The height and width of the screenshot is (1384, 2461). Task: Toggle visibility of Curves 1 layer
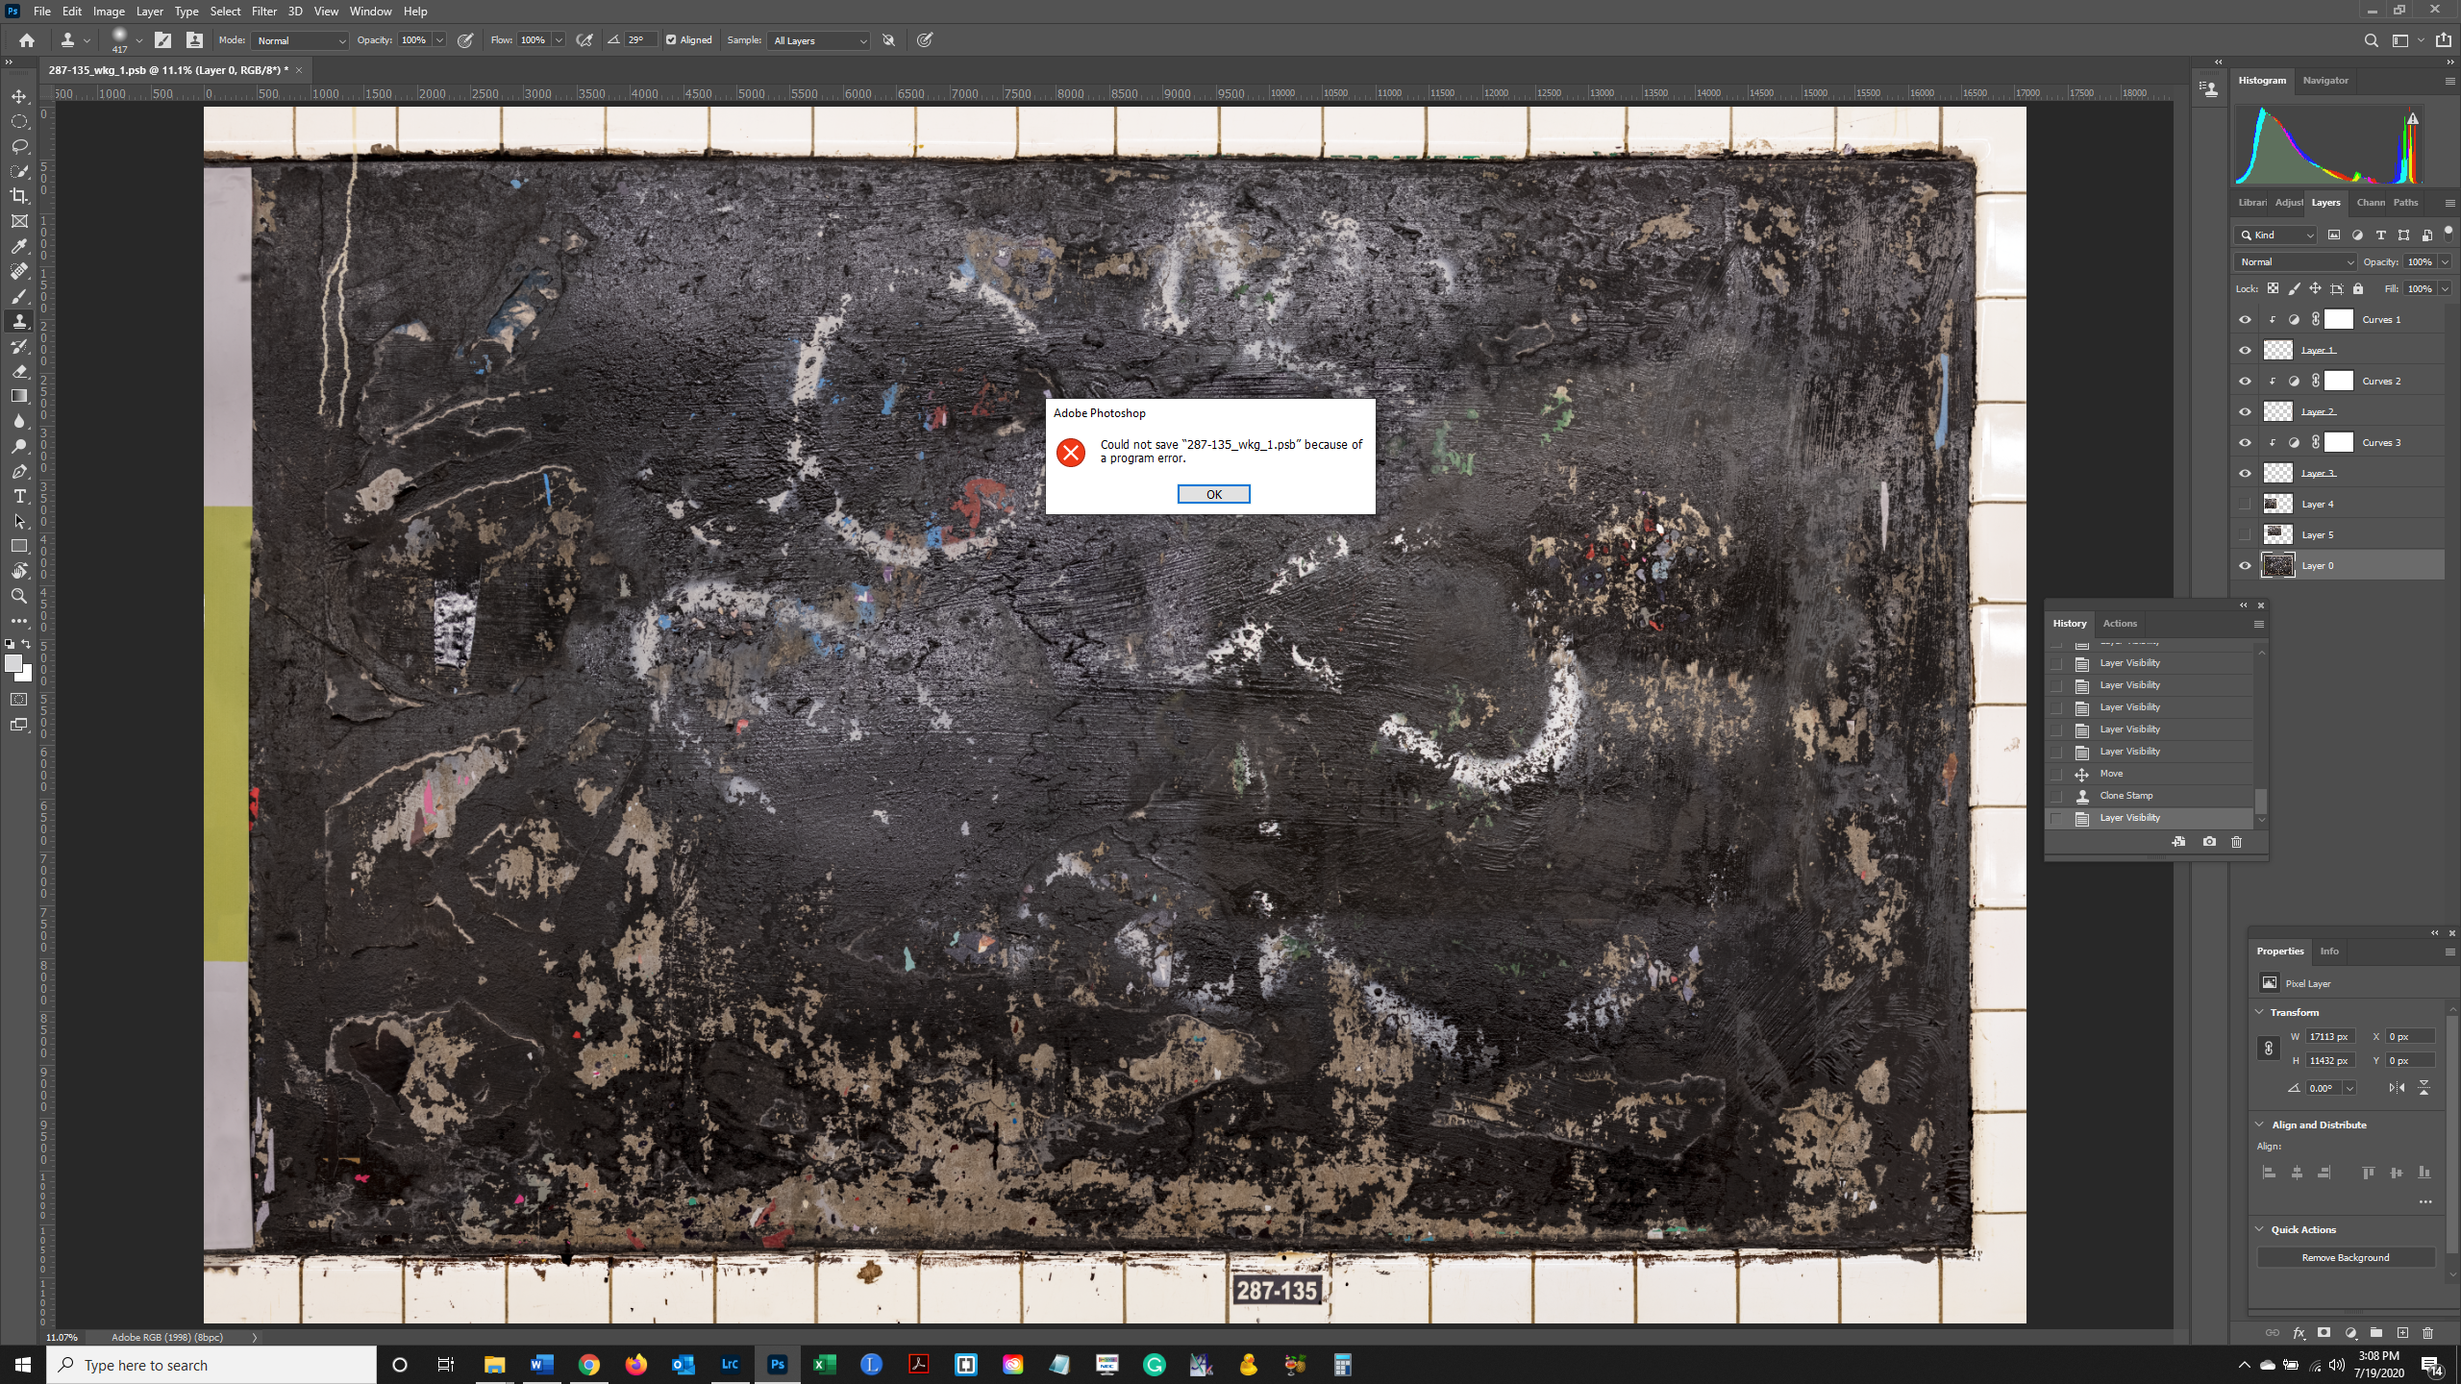pyautogui.click(x=2245, y=319)
